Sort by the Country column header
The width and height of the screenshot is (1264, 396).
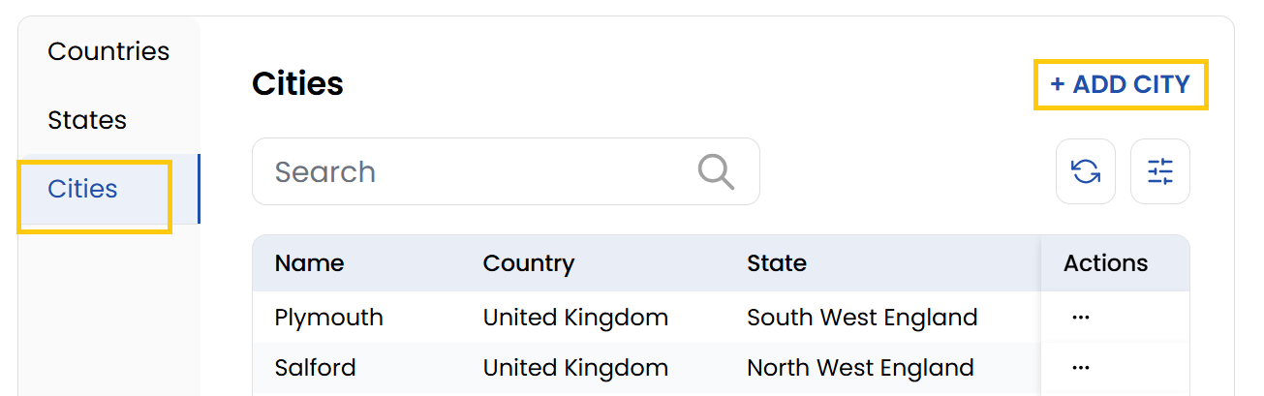coord(529,263)
